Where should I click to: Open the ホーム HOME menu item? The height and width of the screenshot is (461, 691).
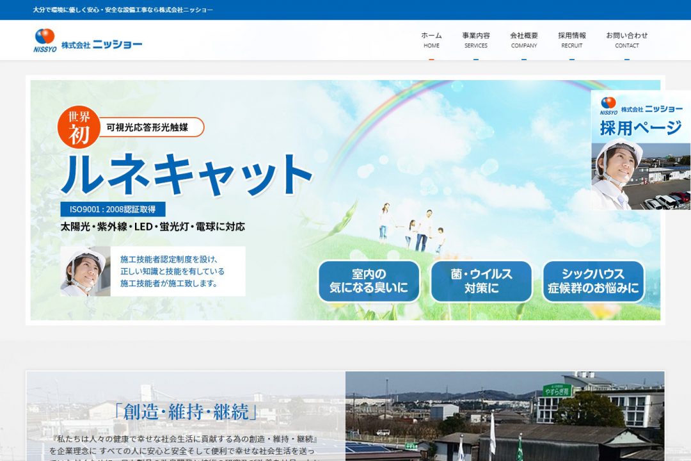431,40
